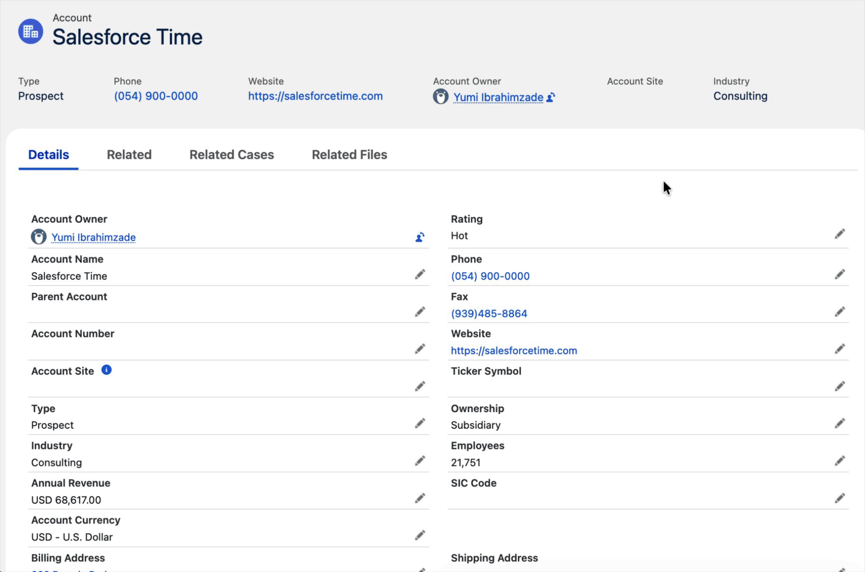Edit the Ownership field pencil icon
Image resolution: width=865 pixels, height=572 pixels.
tap(839, 424)
